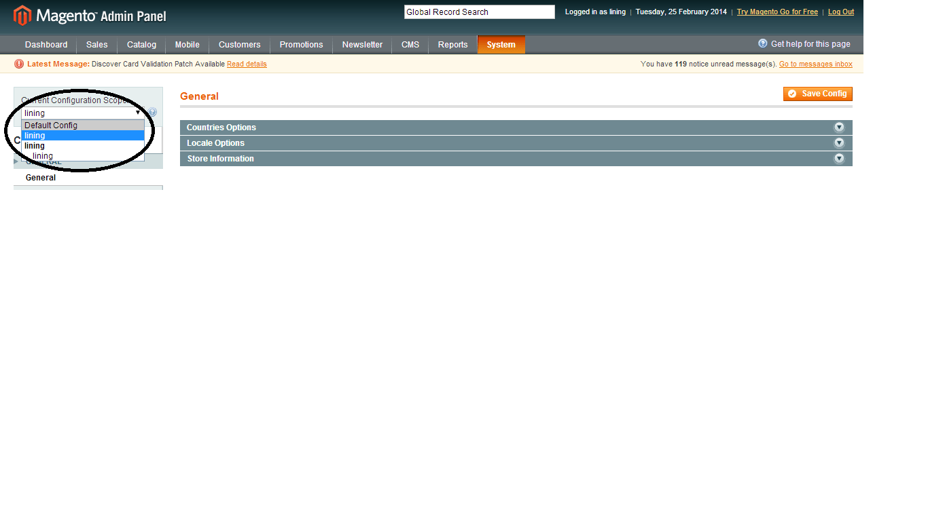Click the Save Config button
This screenshot has width=928, height=521.
pyautogui.click(x=818, y=94)
